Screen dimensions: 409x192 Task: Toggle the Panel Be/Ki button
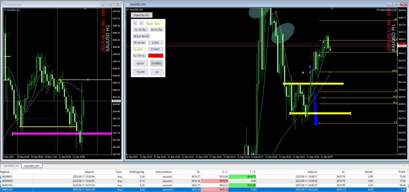[142, 15]
